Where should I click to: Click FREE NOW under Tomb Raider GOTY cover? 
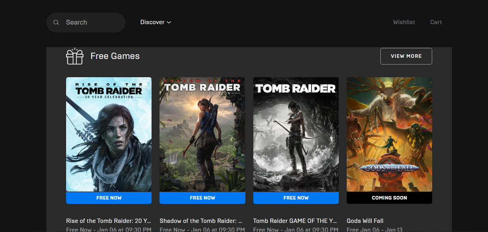tap(296, 198)
